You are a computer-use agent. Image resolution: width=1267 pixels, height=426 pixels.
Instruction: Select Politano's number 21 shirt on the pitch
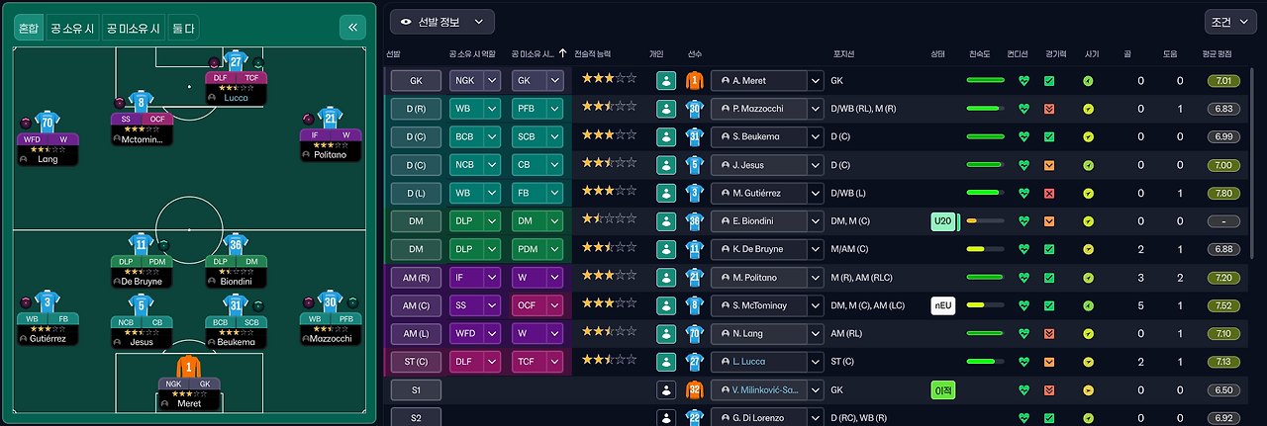tap(330, 119)
